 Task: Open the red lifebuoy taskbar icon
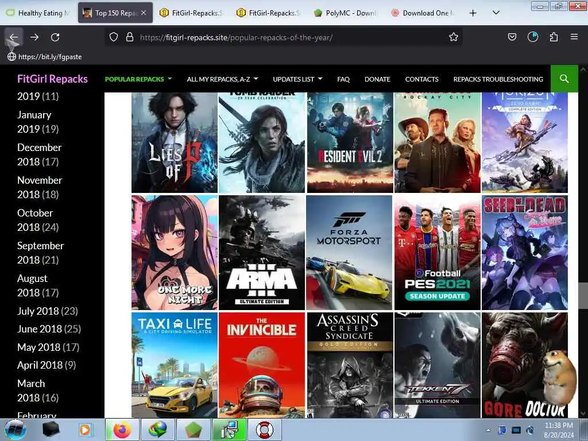coord(264,430)
